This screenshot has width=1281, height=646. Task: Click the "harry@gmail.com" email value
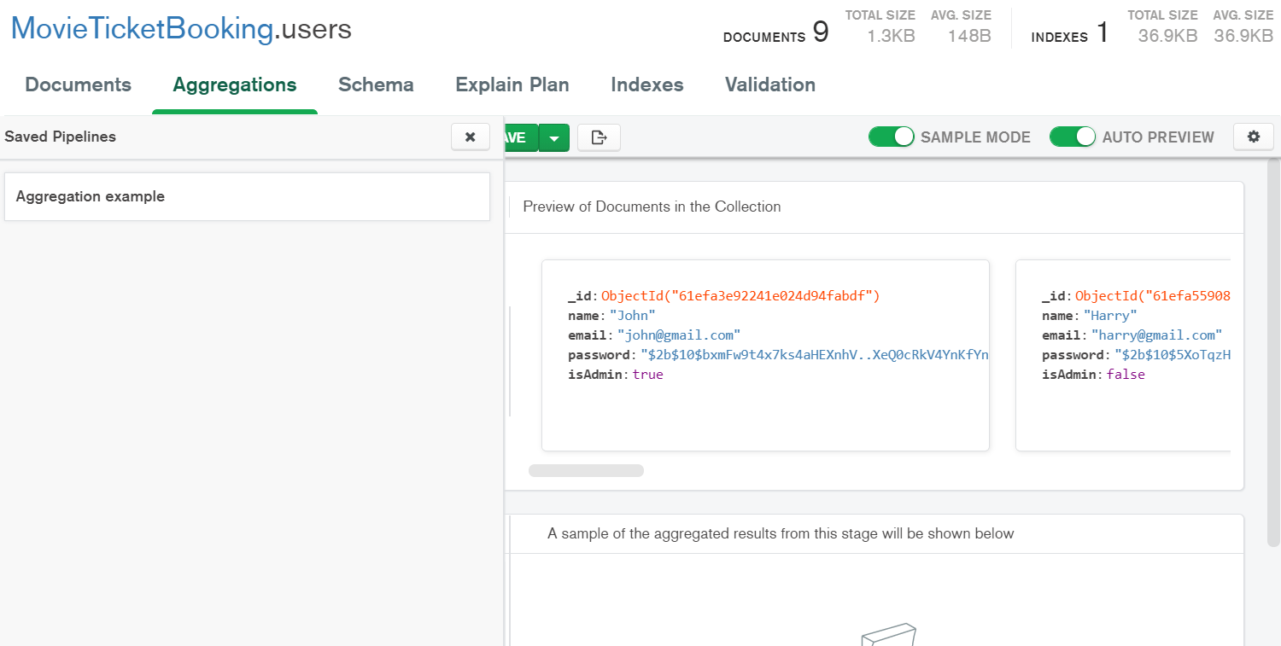tap(1157, 335)
